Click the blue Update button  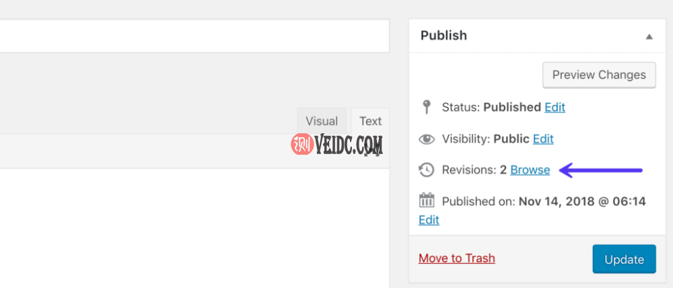pyautogui.click(x=624, y=259)
